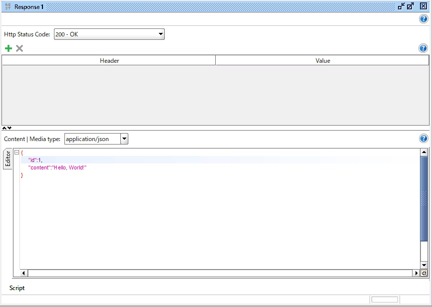Click the green plus add header icon
The width and height of the screenshot is (432, 307).
[8, 48]
